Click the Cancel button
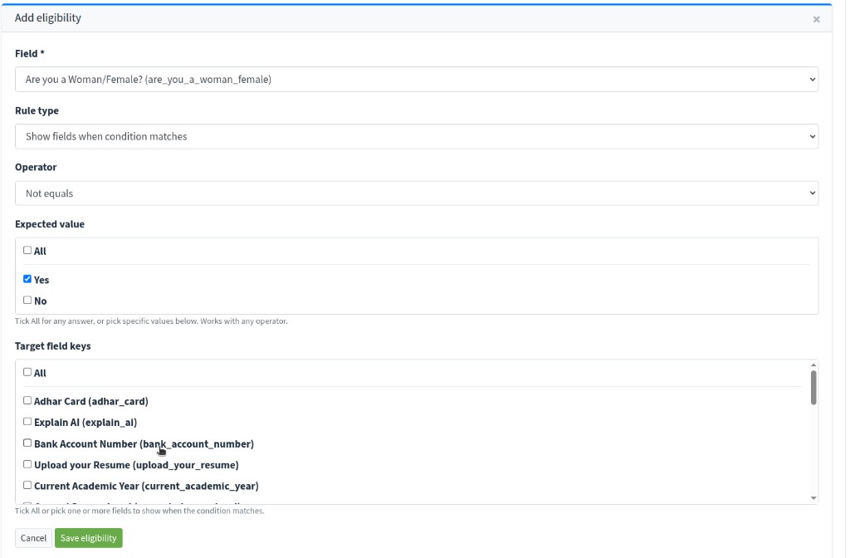The image size is (850, 558). click(x=33, y=538)
